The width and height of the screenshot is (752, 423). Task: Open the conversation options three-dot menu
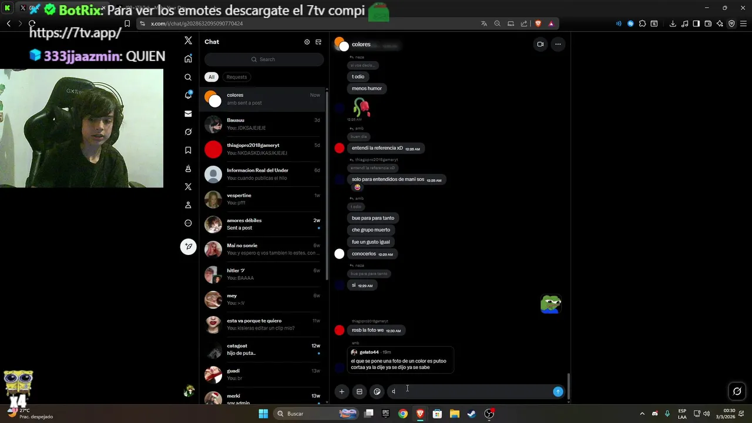coord(558,44)
